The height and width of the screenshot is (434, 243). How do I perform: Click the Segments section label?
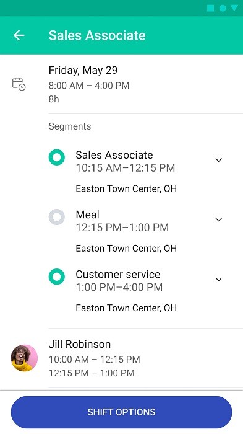(70, 126)
